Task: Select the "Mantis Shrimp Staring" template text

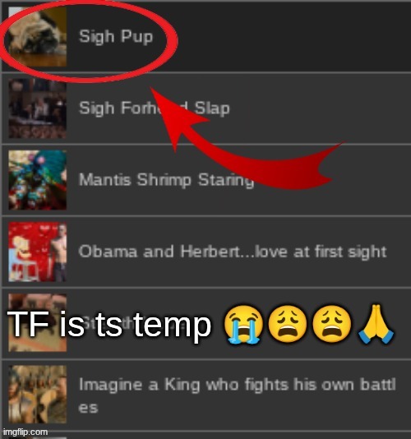Action: pos(167,180)
